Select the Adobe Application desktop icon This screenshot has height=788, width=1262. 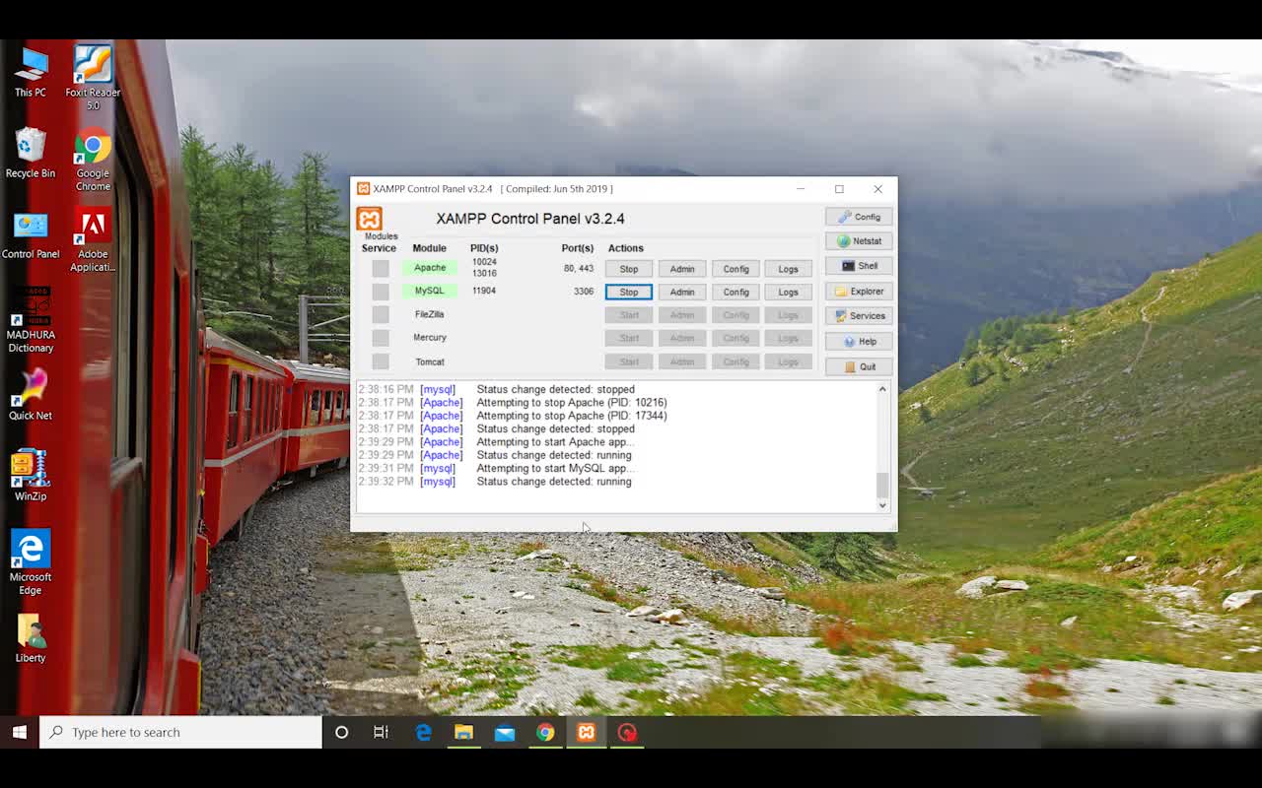(x=93, y=239)
